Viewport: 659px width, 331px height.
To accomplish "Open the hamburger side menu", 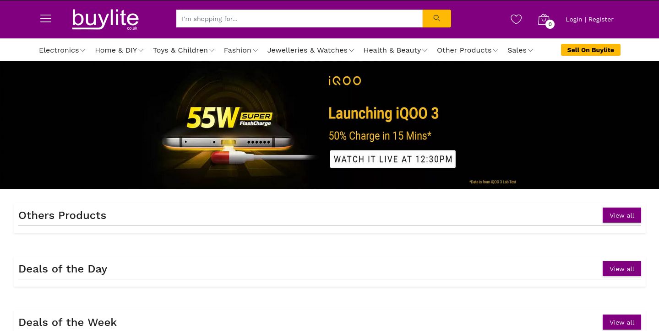I will coord(46,19).
